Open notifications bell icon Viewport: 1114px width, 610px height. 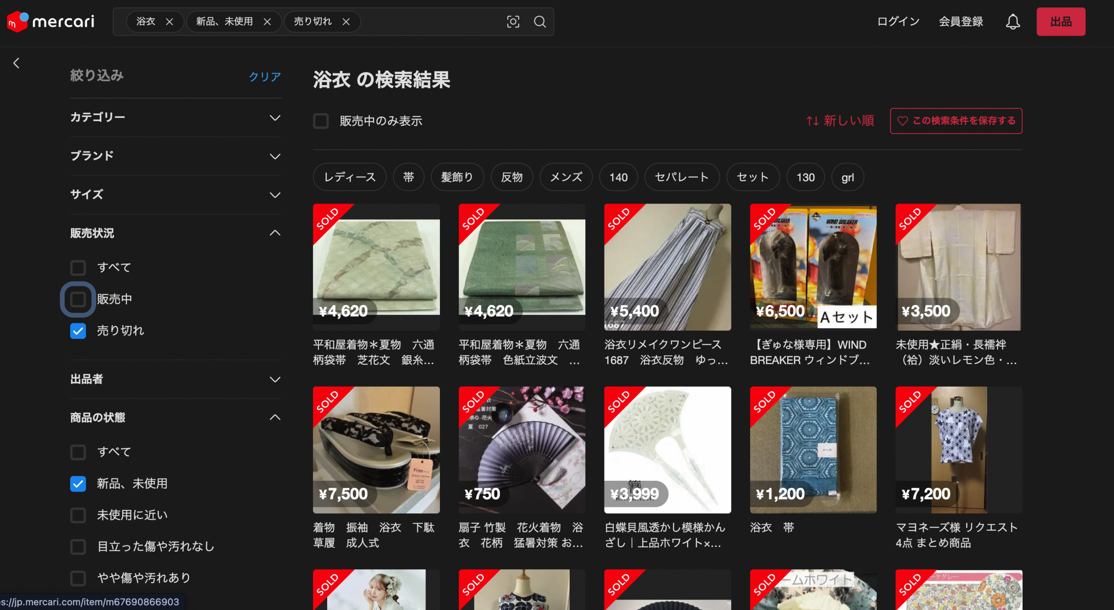[1013, 22]
